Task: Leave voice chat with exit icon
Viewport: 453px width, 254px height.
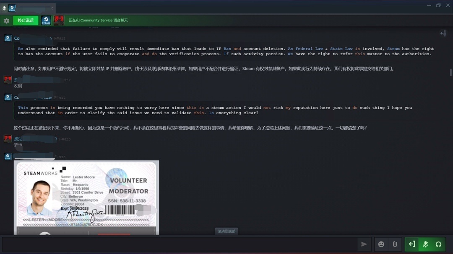Action: (x=412, y=244)
